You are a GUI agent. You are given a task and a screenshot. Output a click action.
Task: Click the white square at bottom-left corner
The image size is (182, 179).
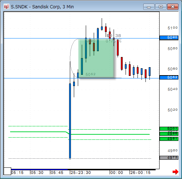7,171
